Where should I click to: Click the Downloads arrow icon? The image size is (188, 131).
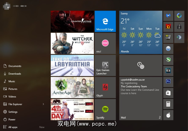pyautogui.click(x=5, y=74)
